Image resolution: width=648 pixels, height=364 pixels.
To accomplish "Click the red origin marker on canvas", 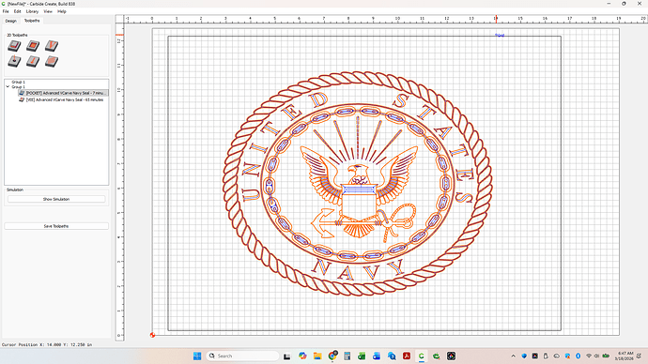I will 152,335.
